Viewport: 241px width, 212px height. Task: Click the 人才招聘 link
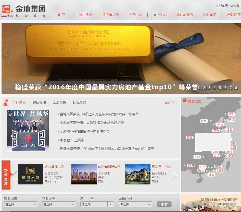[221, 6]
